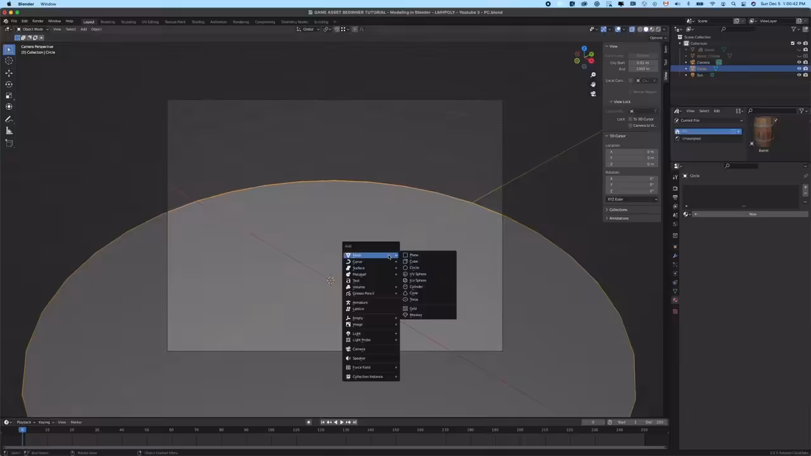Select Unassigned catalog in asset browser

[x=708, y=138]
